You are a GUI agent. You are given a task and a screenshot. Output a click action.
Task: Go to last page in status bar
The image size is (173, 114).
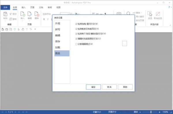(19, 112)
